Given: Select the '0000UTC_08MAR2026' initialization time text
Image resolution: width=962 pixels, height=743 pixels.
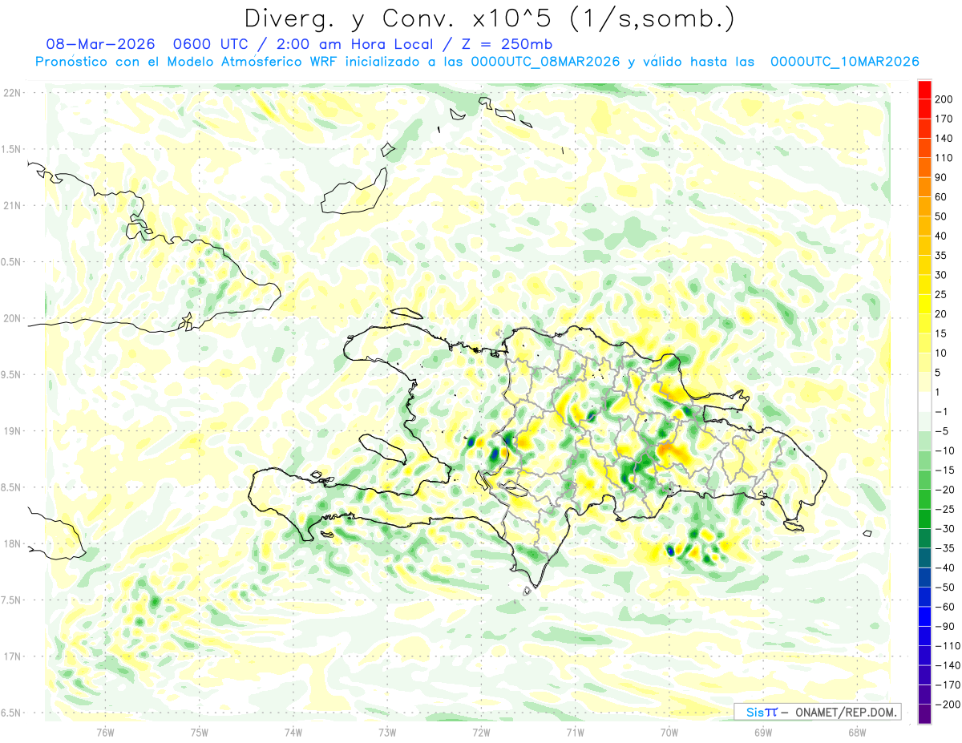Looking at the screenshot, I should 547,62.
